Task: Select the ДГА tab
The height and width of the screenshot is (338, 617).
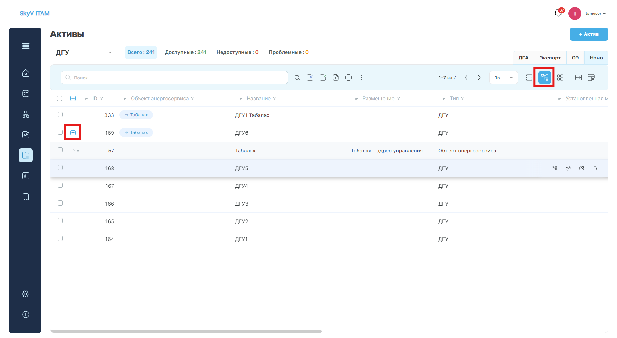Action: [x=523, y=58]
